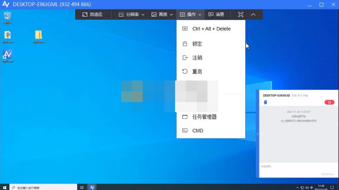Collapse the 操作 operations dropdown
This screenshot has height=190, width=339.
pos(191,15)
